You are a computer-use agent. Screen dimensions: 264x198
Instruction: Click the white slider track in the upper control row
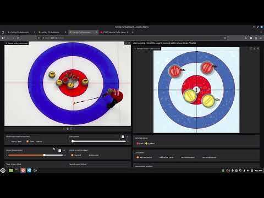[x=99, y=141]
